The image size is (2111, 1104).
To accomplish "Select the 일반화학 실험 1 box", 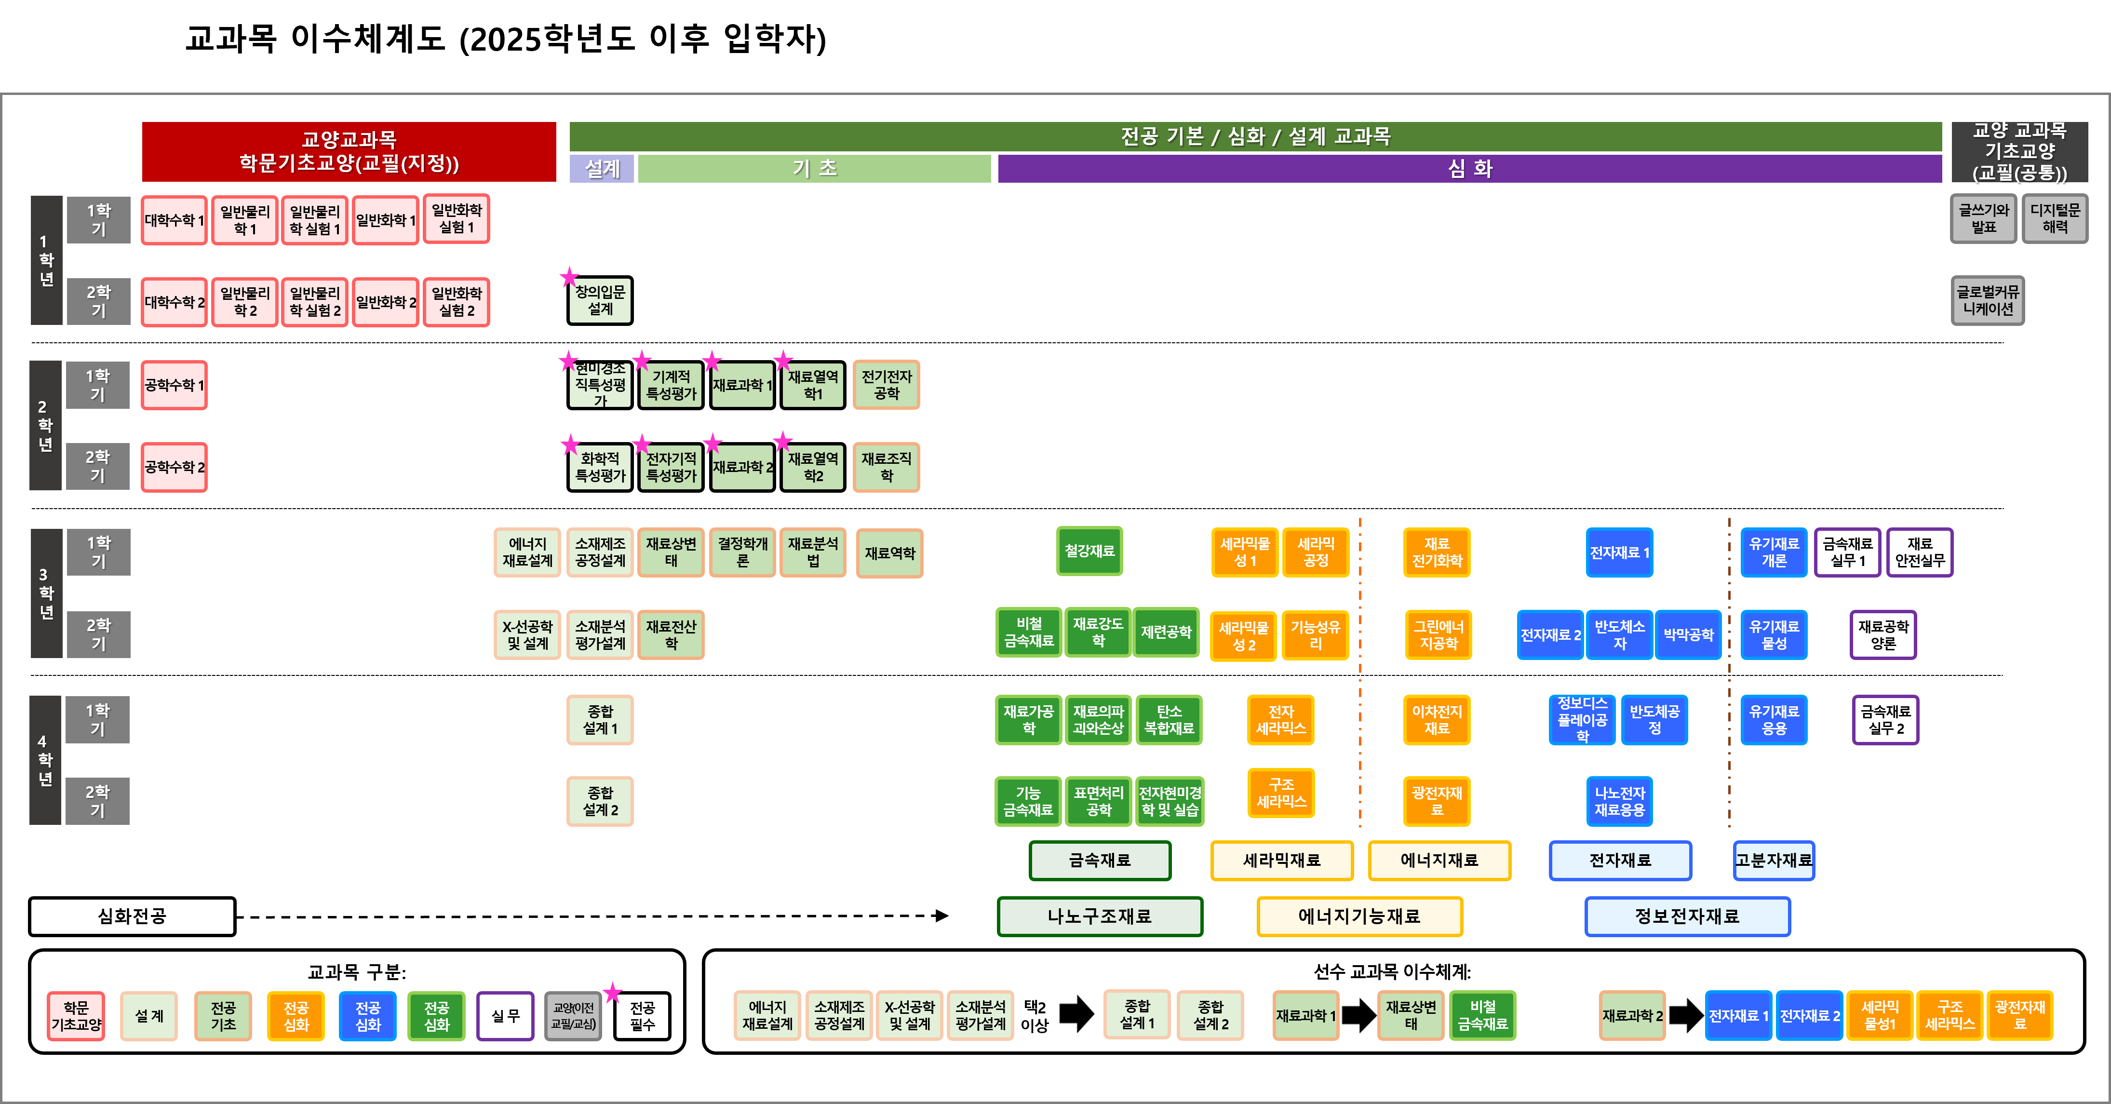I will pos(457,219).
